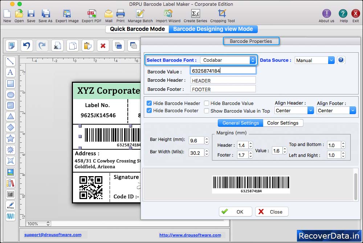Viewport: 363px width, 243px height.
Task: Click the Cut scissors icon
Action: pos(57,45)
